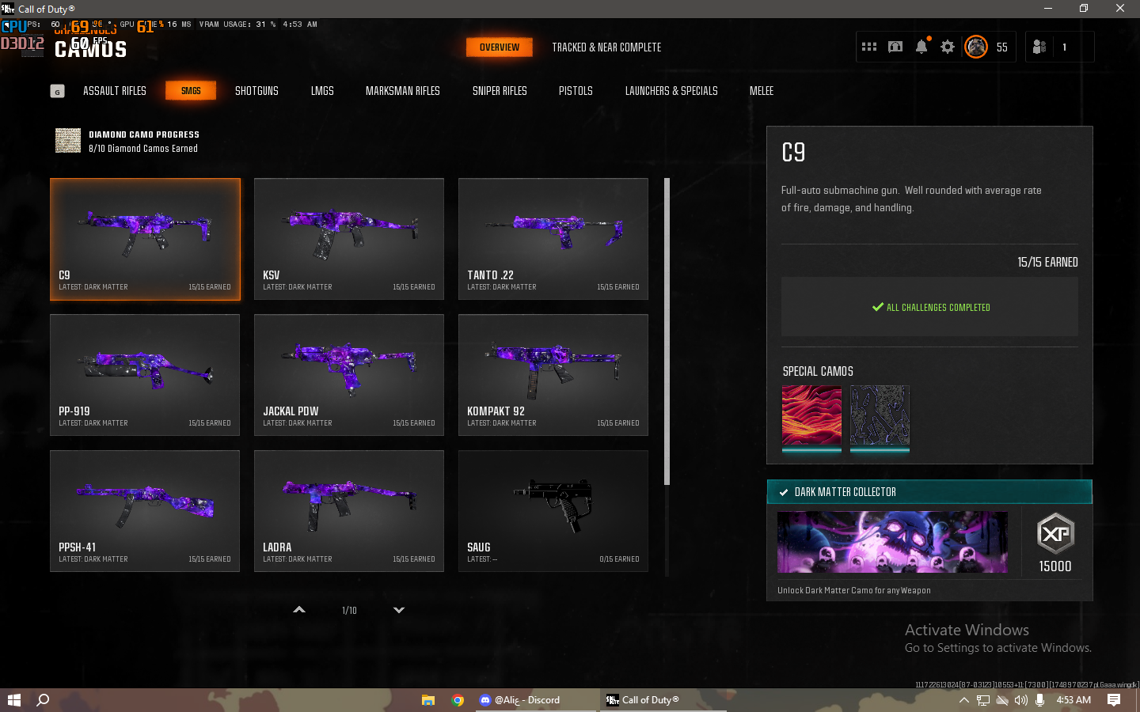
Task: Select the PPSH-41 weapon card
Action: (145, 511)
